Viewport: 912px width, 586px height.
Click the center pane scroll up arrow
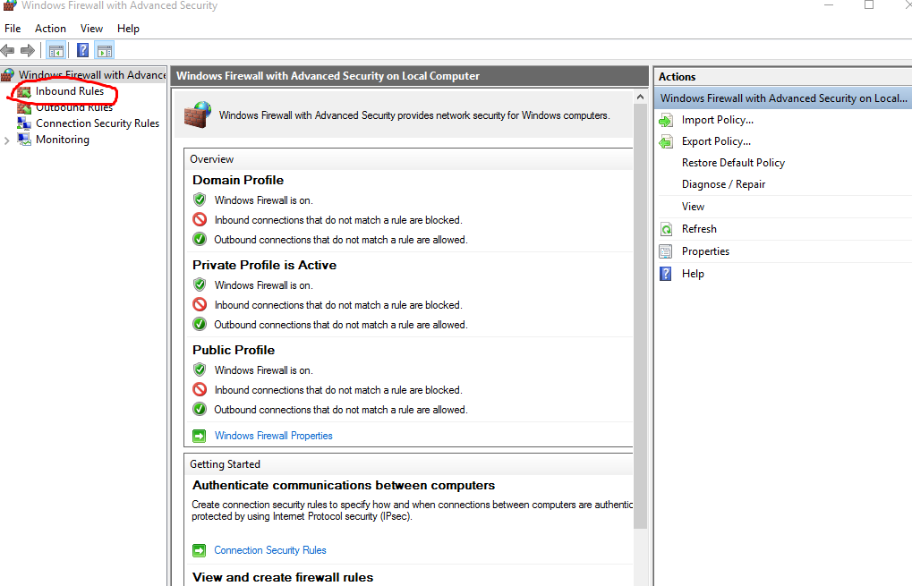[x=641, y=98]
